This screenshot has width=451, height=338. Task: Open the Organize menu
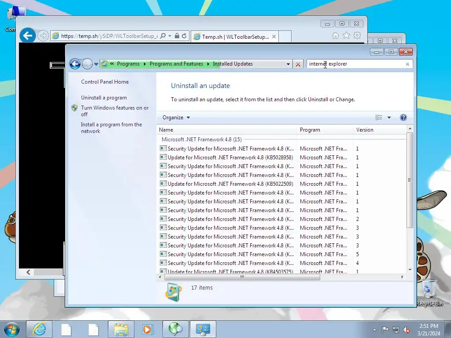[176, 118]
